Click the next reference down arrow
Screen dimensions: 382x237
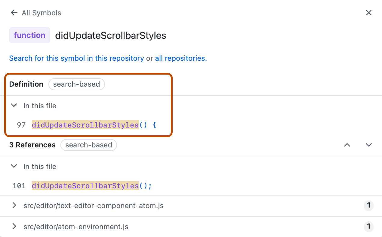[x=369, y=145]
